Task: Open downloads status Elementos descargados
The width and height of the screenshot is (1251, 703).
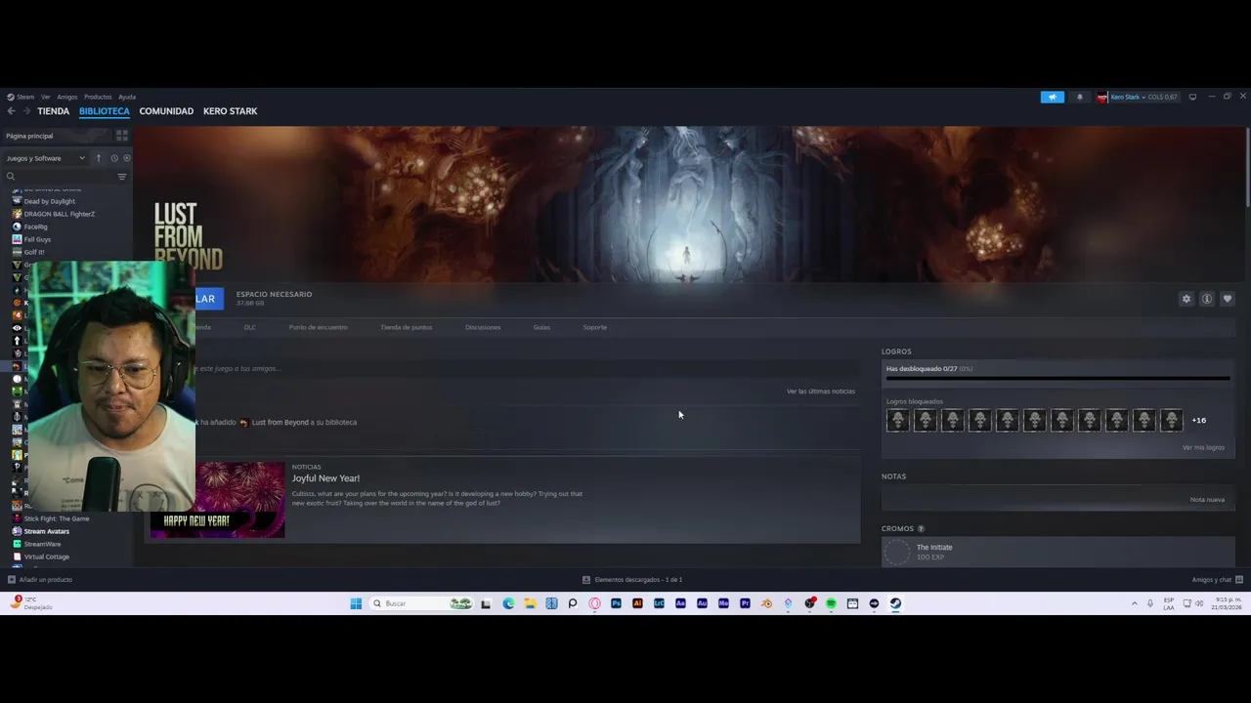Action: pyautogui.click(x=632, y=580)
